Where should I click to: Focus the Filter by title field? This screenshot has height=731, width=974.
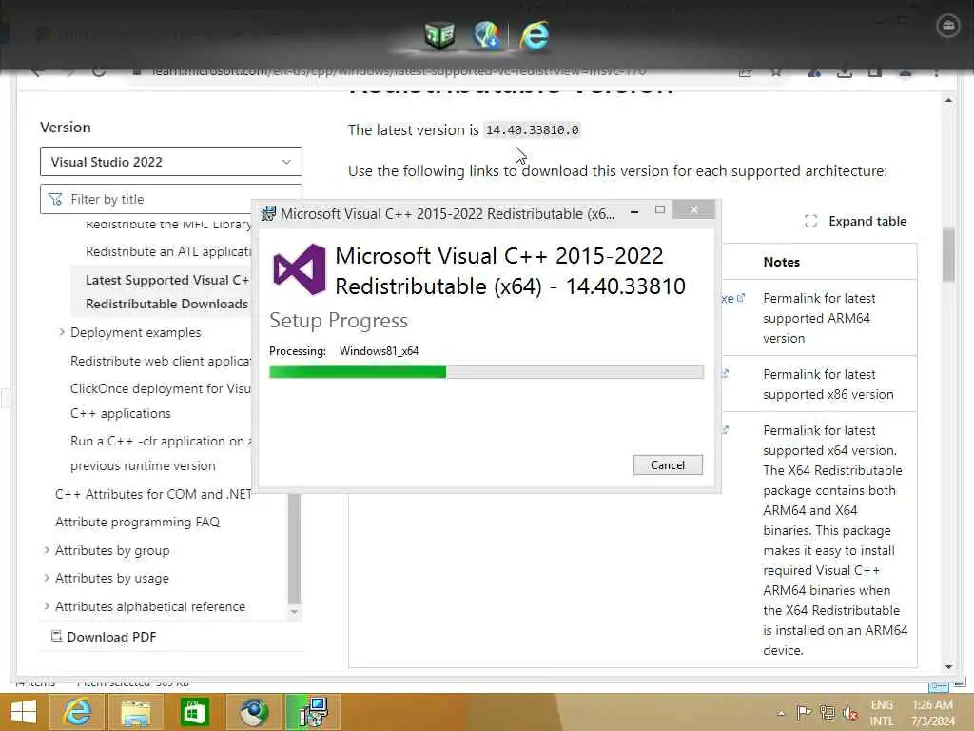coord(171,199)
